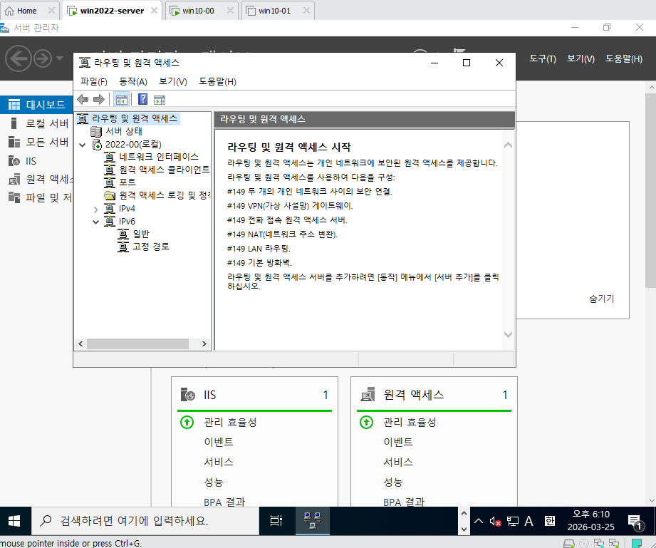656x548 pixels.
Task: Toggle the show/hide action pane button
Action: 160,100
